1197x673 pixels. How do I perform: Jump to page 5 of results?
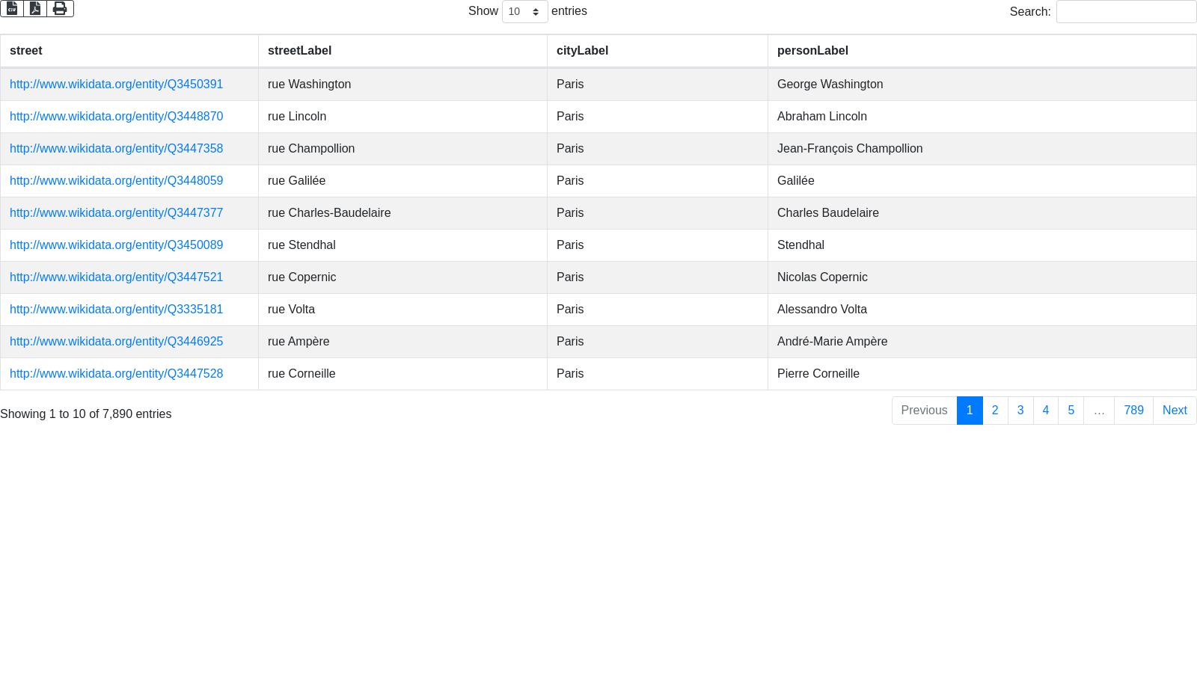click(x=1071, y=411)
